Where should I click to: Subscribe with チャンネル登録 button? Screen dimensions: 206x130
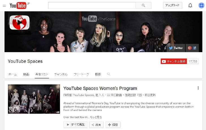tap(174, 61)
